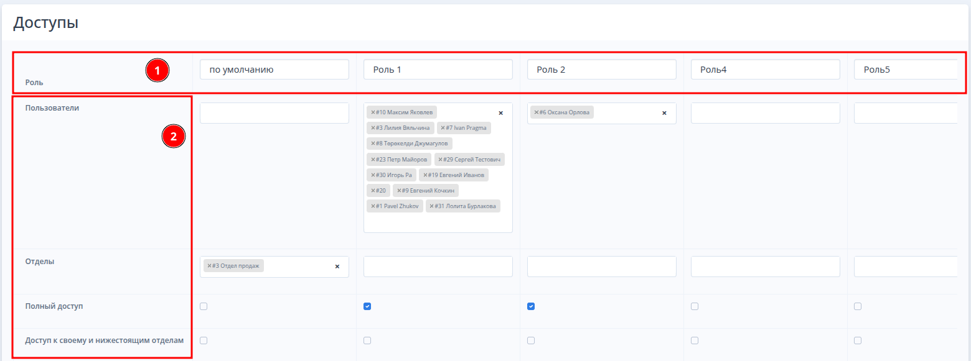The width and height of the screenshot is (971, 361).
Task: Clear all departments for по умолчанию role
Action: [x=337, y=267]
